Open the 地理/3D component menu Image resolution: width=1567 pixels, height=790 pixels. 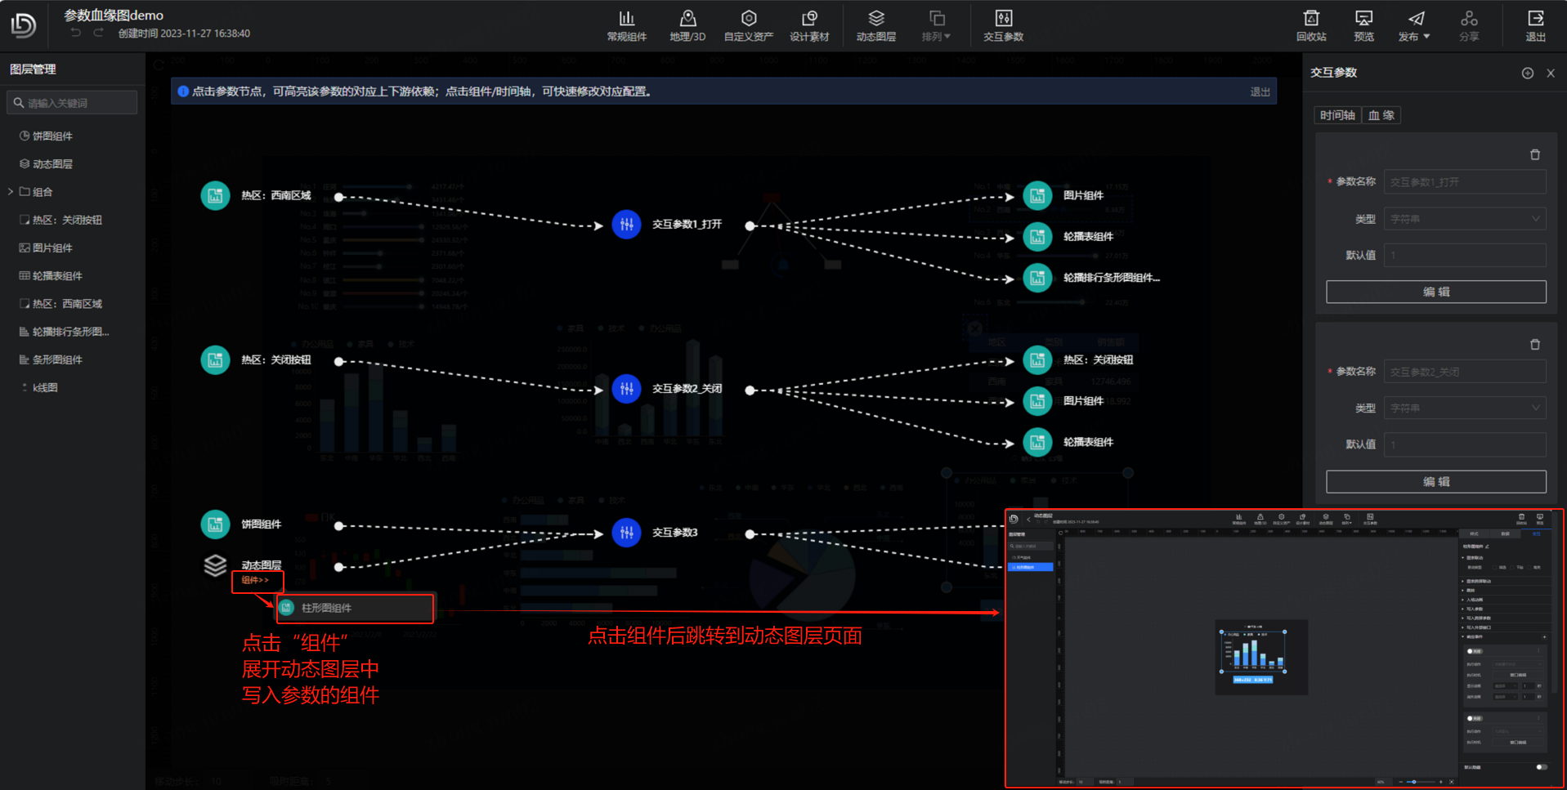pos(687,25)
